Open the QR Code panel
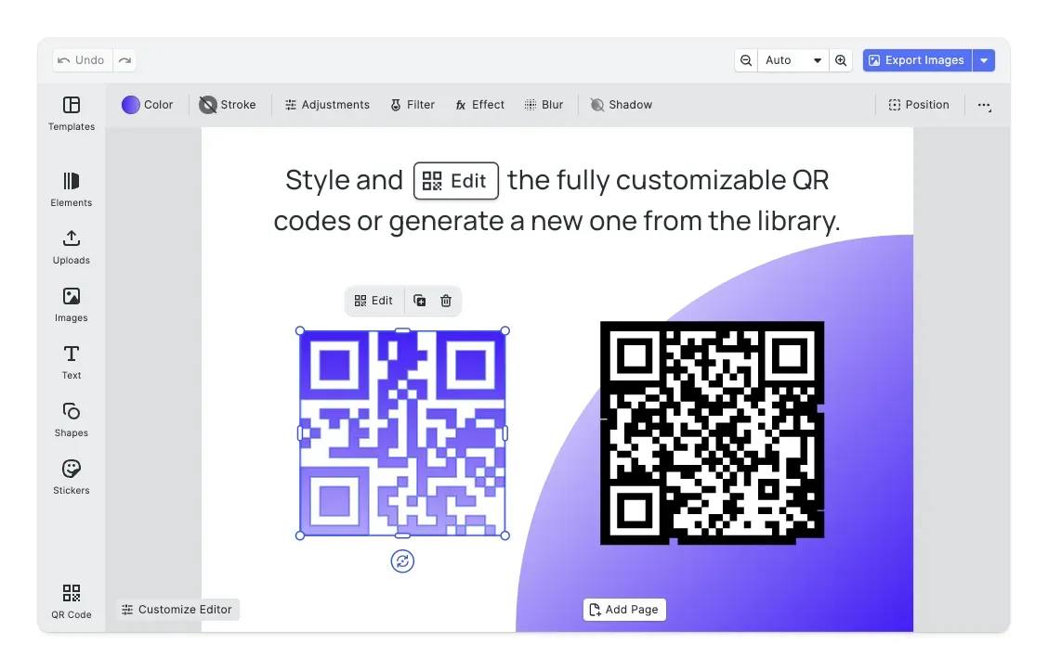The width and height of the screenshot is (1048, 670). [x=71, y=601]
